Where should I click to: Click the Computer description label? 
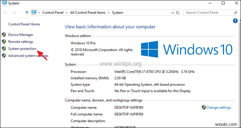[88, 121]
